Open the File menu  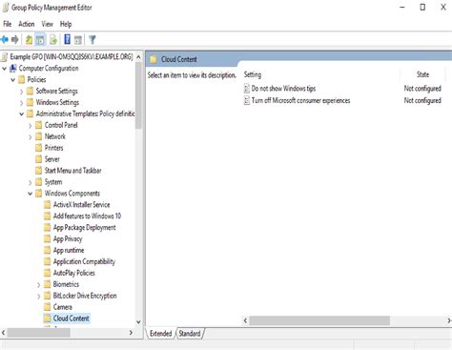tap(7, 24)
